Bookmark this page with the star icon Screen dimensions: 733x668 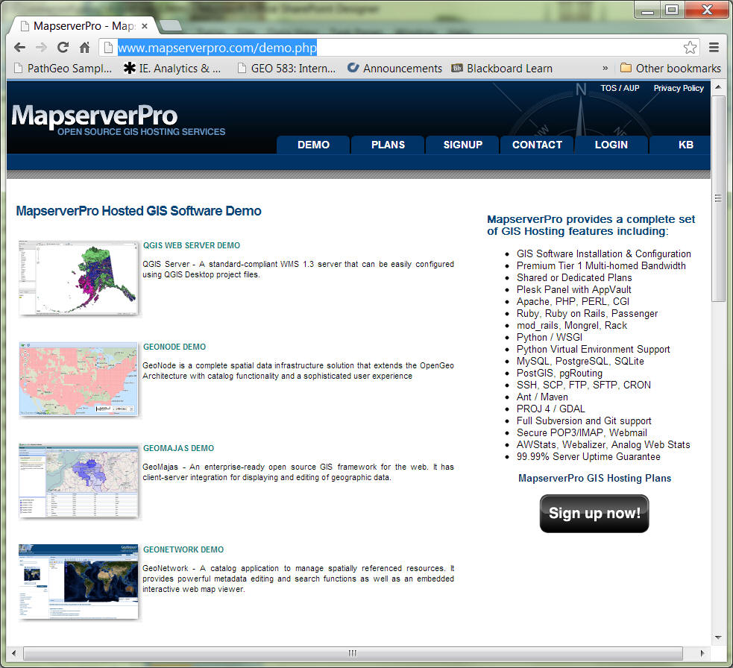point(690,47)
